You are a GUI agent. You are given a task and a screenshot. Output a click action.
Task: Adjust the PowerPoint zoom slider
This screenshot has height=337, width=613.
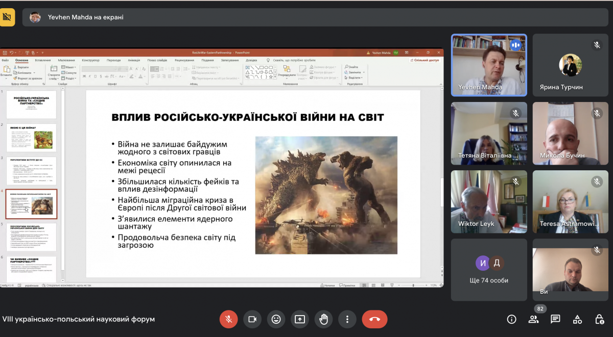[x=414, y=286]
